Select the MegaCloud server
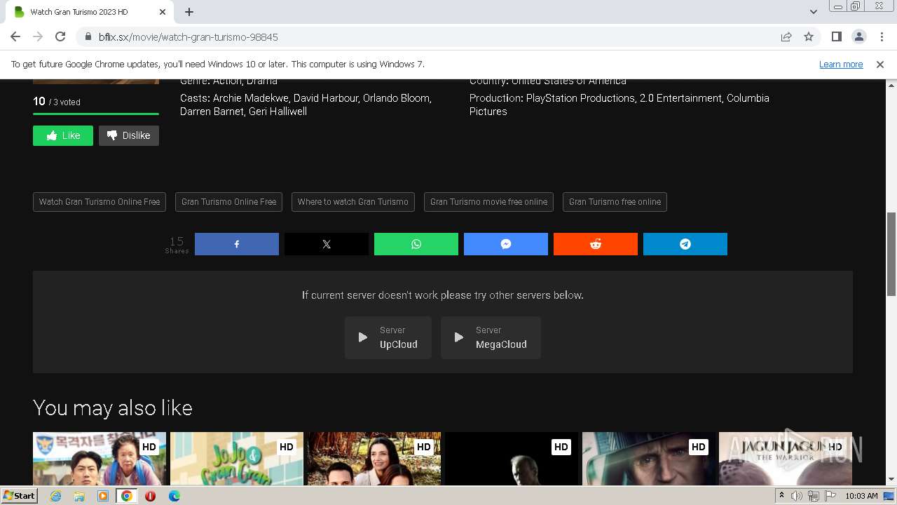The width and height of the screenshot is (897, 505). (491, 337)
